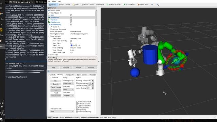The height and width of the screenshot is (122, 217).
Task: Click the plus add-tool icon in toolbar
Action: [152, 4]
